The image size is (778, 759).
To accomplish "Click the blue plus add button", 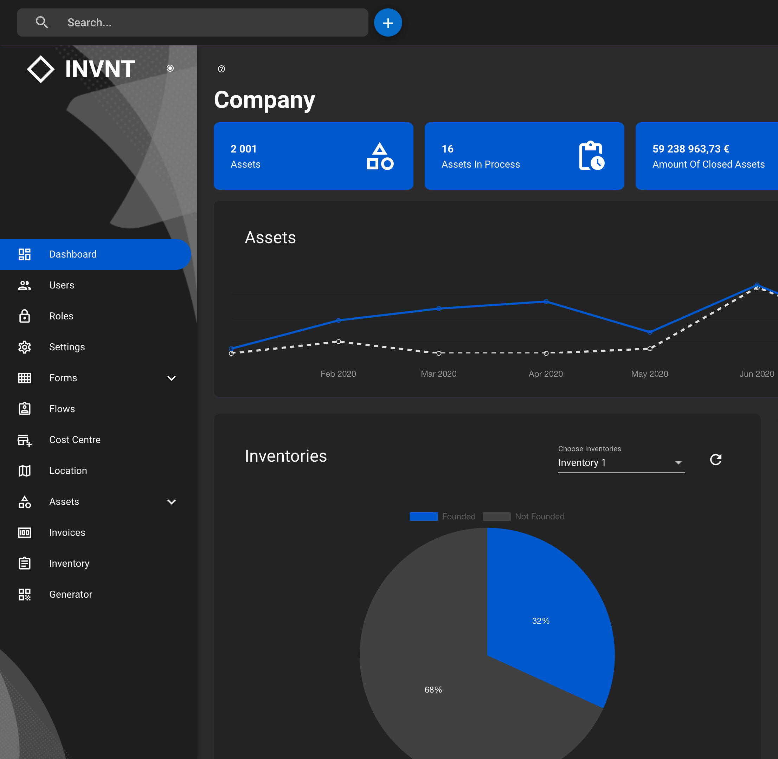I will 388,23.
